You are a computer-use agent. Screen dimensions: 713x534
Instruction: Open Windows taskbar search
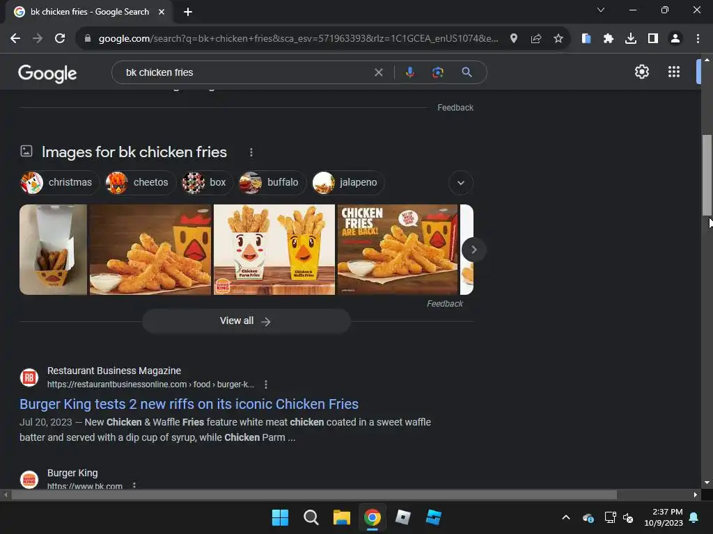[311, 517]
